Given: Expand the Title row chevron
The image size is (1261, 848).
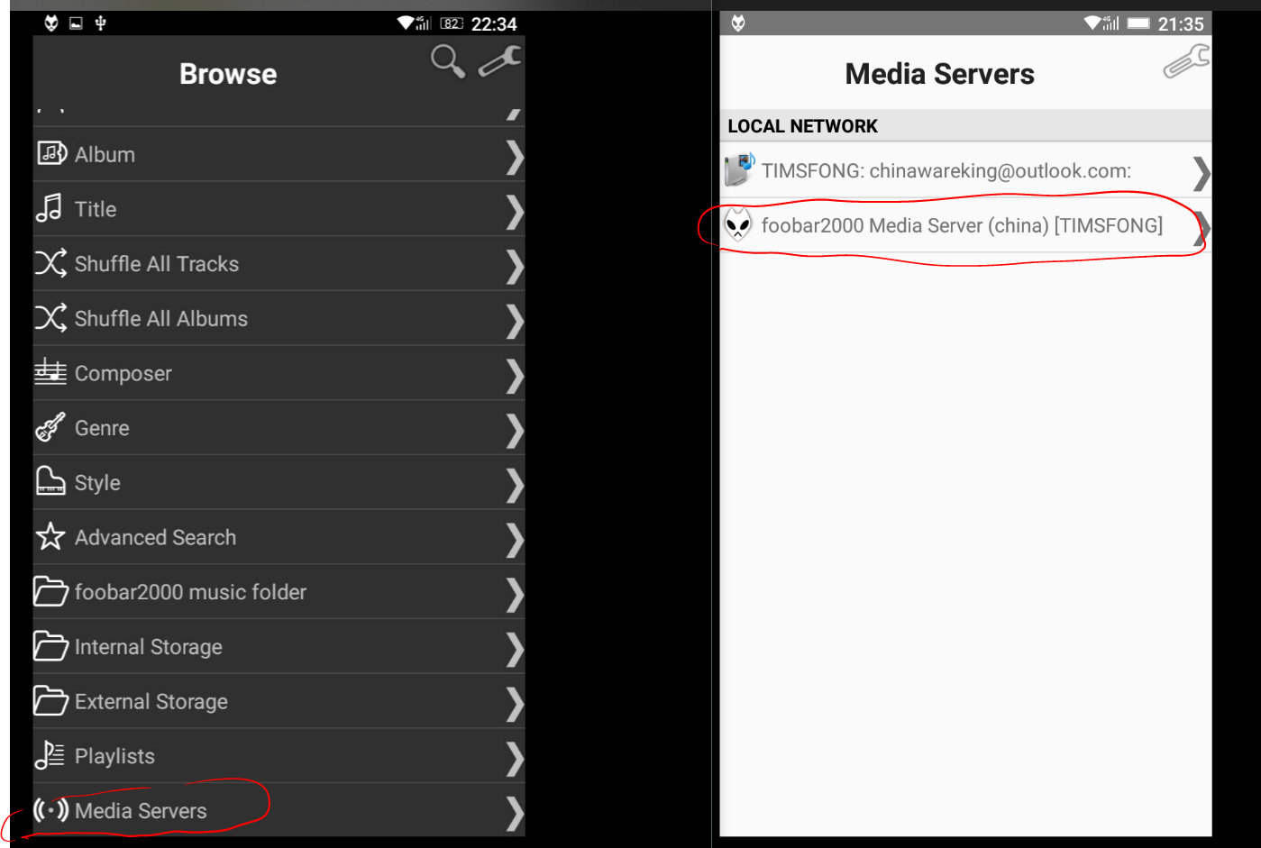Looking at the screenshot, I should point(515,212).
